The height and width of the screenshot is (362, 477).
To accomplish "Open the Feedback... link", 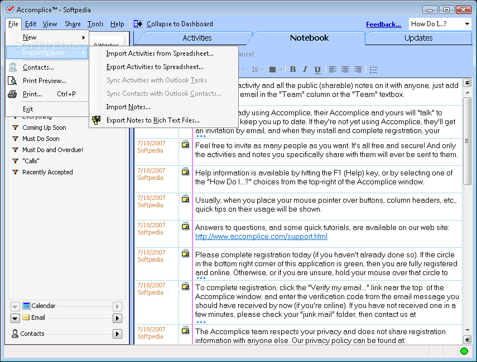I will (x=383, y=25).
